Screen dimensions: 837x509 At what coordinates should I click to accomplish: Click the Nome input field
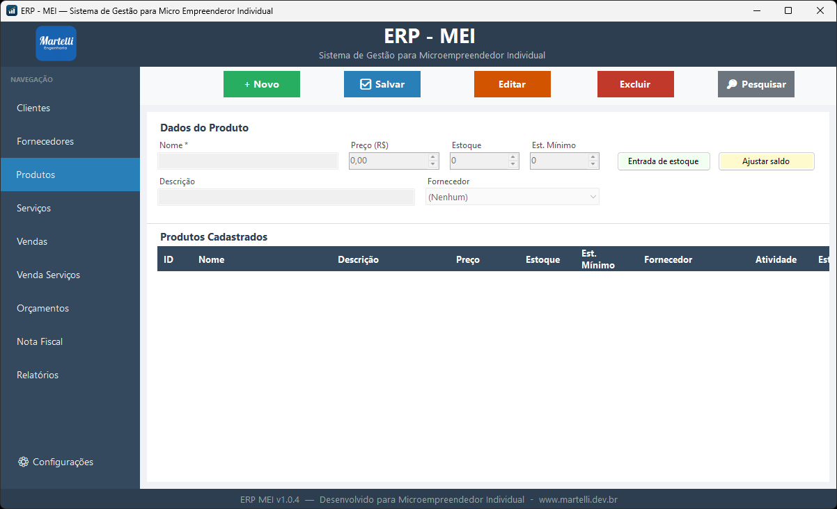(248, 161)
